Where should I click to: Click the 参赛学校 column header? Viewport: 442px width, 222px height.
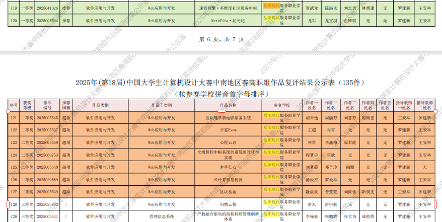pyautogui.click(x=282, y=106)
